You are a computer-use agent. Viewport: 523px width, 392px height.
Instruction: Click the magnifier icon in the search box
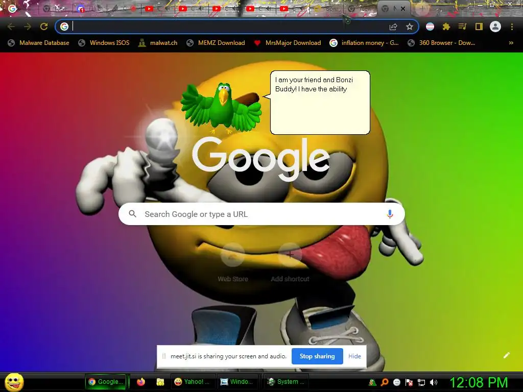point(132,214)
